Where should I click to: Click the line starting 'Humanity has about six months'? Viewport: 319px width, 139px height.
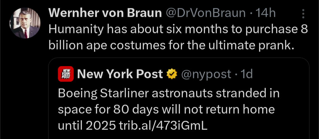[x=178, y=30]
